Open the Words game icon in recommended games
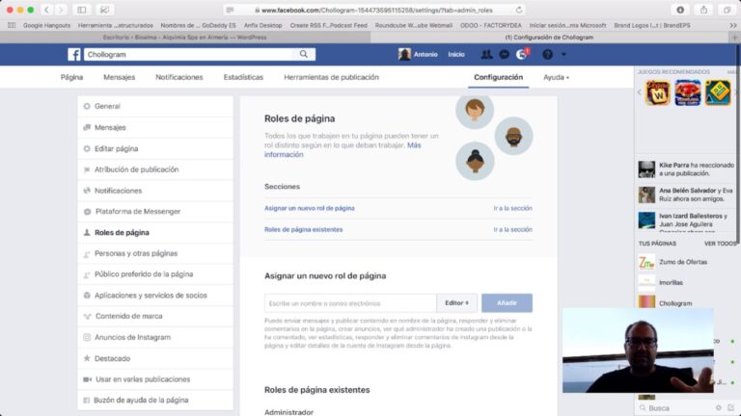Viewport: 741px width, 416px height. (658, 92)
